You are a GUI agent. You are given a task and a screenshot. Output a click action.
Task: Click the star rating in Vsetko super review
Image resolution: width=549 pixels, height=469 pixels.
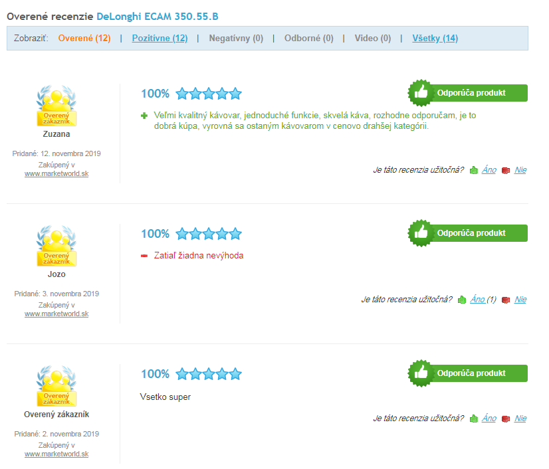point(209,374)
